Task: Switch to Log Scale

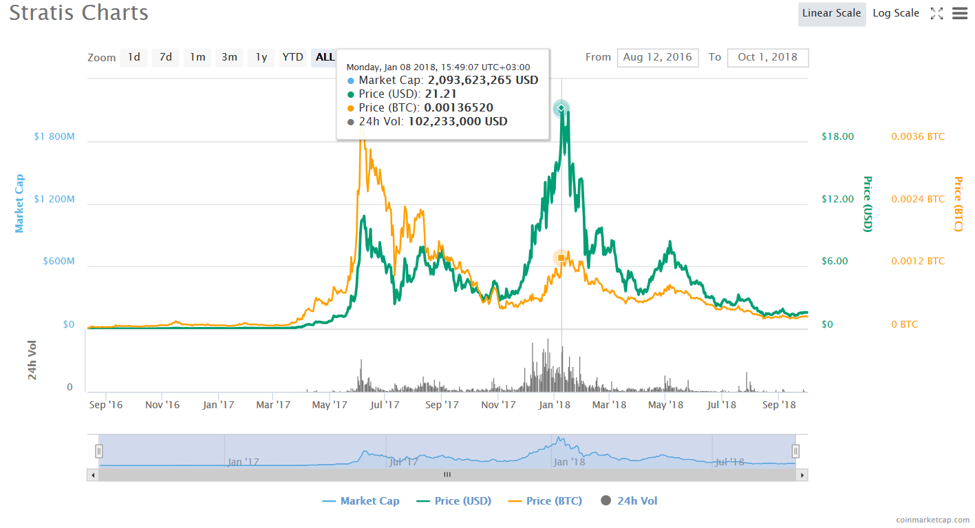Action: coord(896,14)
